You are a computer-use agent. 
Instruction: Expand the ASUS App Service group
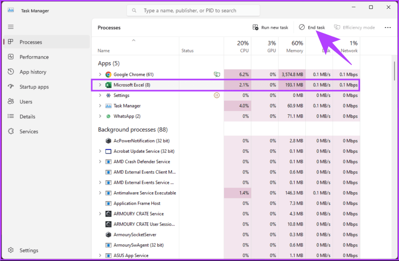[x=100, y=256]
